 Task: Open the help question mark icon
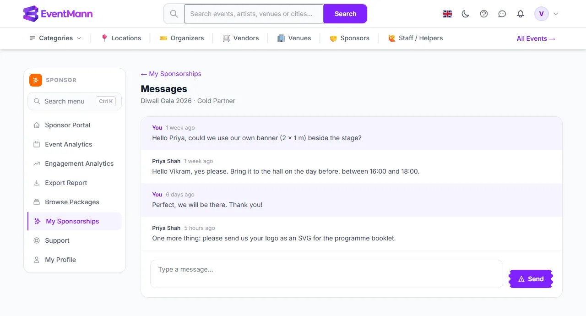[484, 14]
